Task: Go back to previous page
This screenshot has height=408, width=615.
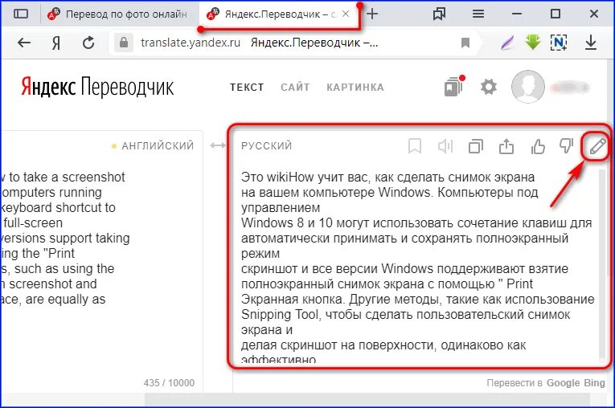Action: [x=24, y=43]
